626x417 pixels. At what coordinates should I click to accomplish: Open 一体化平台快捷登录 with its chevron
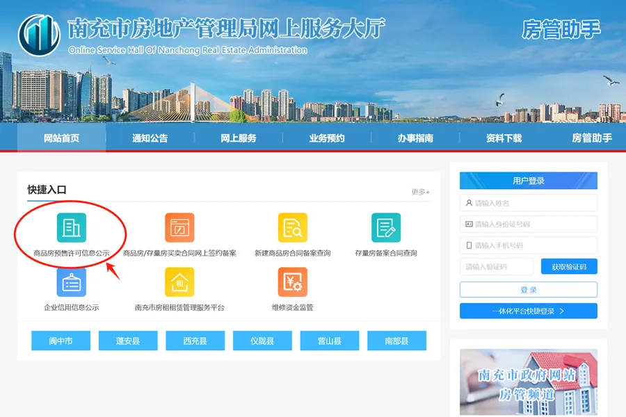click(x=527, y=311)
